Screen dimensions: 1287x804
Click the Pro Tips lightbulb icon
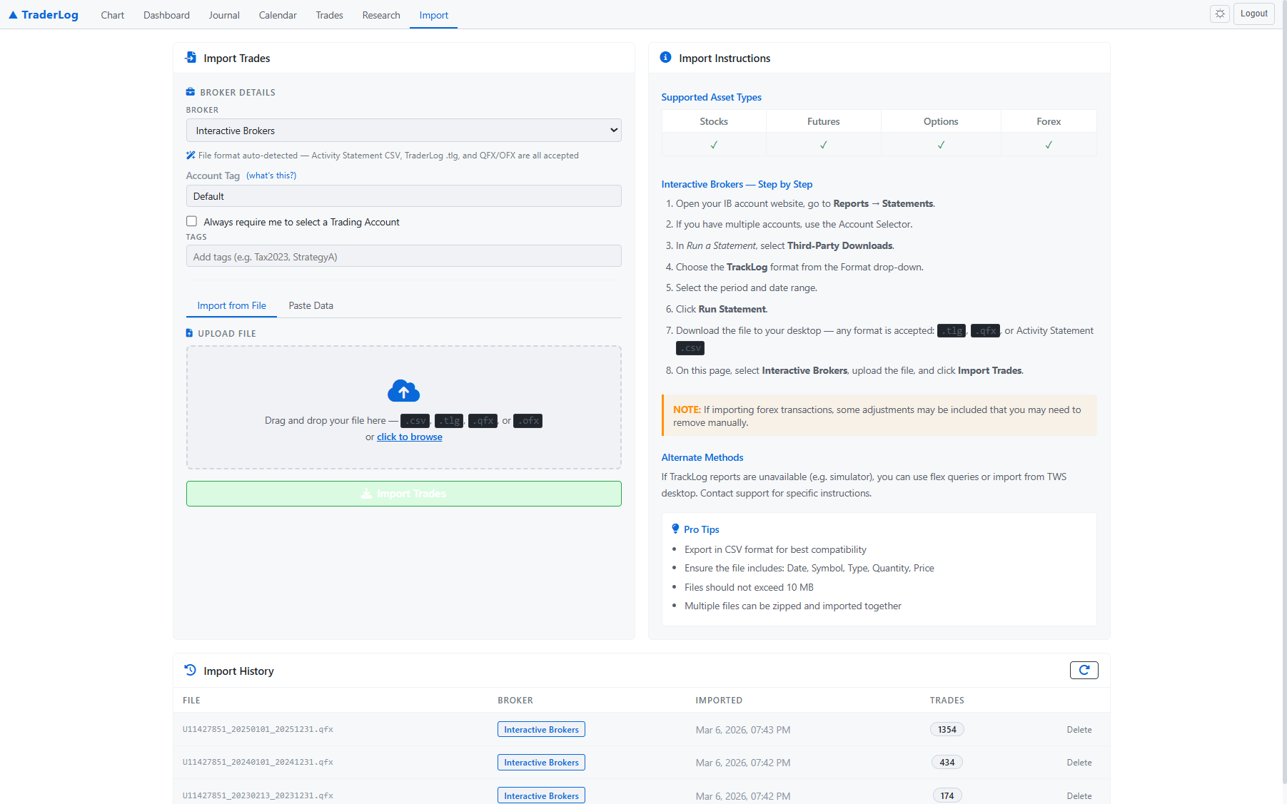tap(675, 529)
